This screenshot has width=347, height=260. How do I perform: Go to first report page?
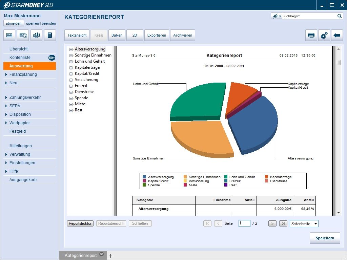(x=207, y=223)
